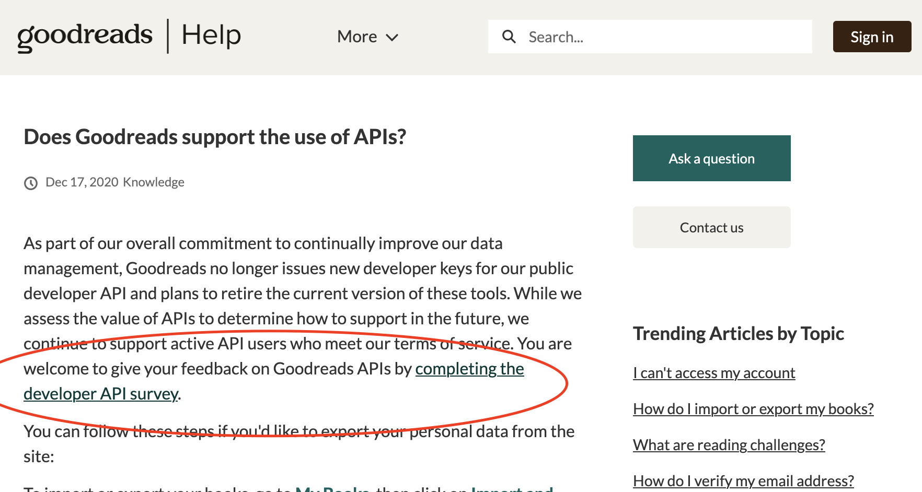Open 'How do I verify my email address?'

tap(743, 481)
